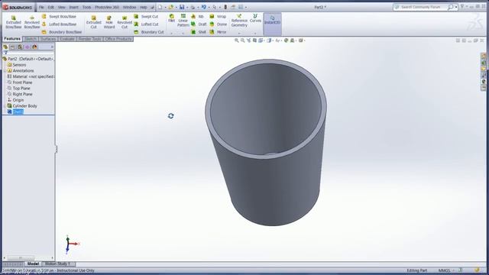This screenshot has width=489, height=275.
Task: Select the Extruded Boss/Base tool
Action: [14, 22]
